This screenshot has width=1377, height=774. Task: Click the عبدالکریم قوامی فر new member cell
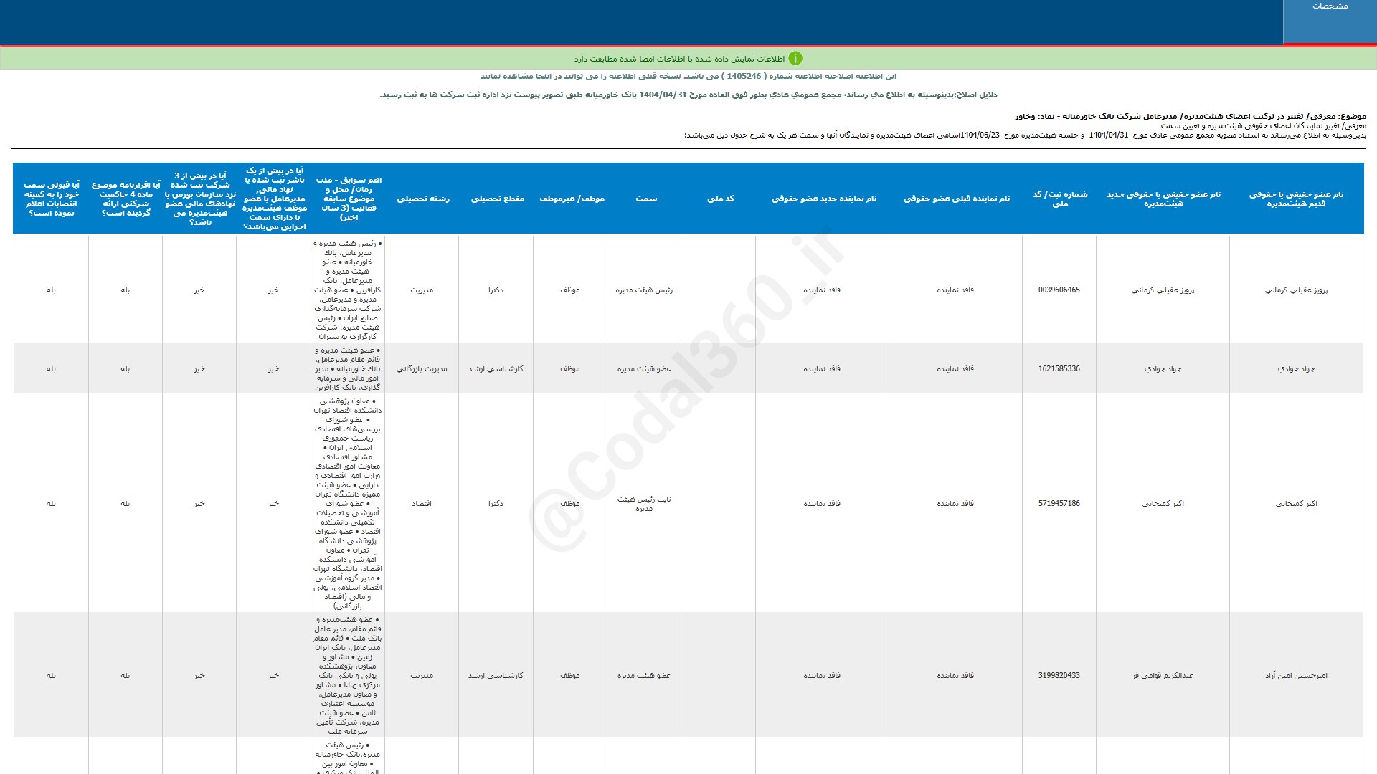tap(1163, 676)
